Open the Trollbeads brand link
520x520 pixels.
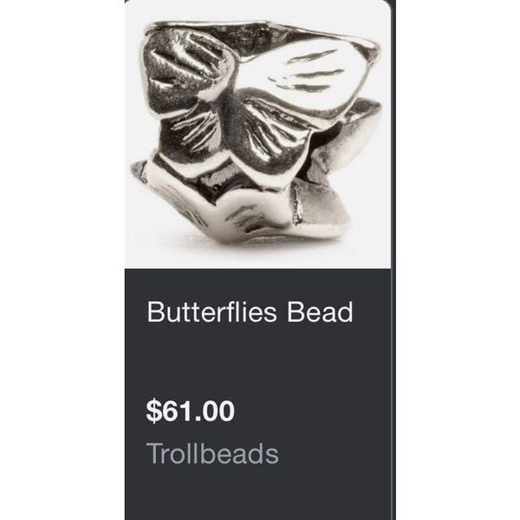click(212, 453)
